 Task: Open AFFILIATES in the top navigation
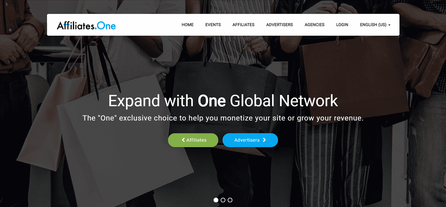coord(243,25)
